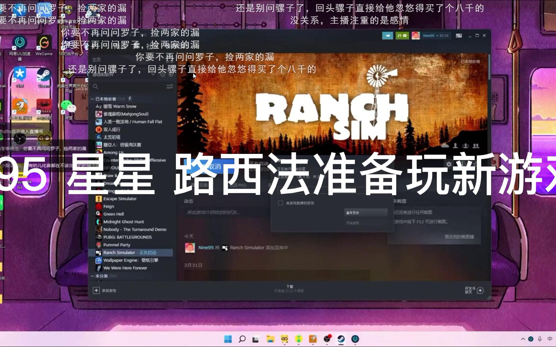This screenshot has height=347, width=556.
Task: Collapse the 已本地安装 (22) category
Action: pyautogui.click(x=92, y=99)
